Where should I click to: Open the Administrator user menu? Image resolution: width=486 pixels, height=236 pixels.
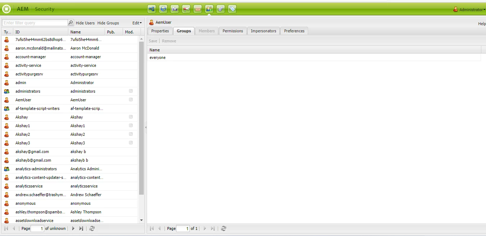tap(469, 10)
